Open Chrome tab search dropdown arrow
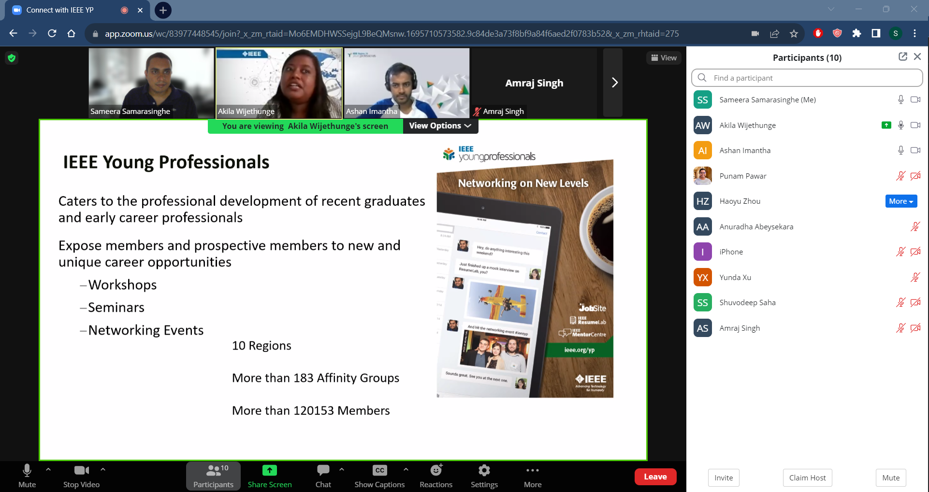This screenshot has width=929, height=492. click(831, 9)
